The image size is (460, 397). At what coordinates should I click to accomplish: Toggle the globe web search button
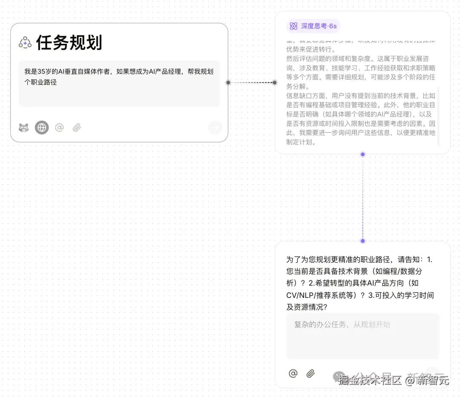(42, 128)
